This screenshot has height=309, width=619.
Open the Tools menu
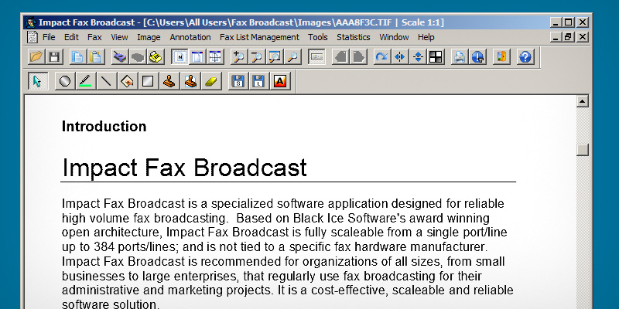click(x=318, y=37)
